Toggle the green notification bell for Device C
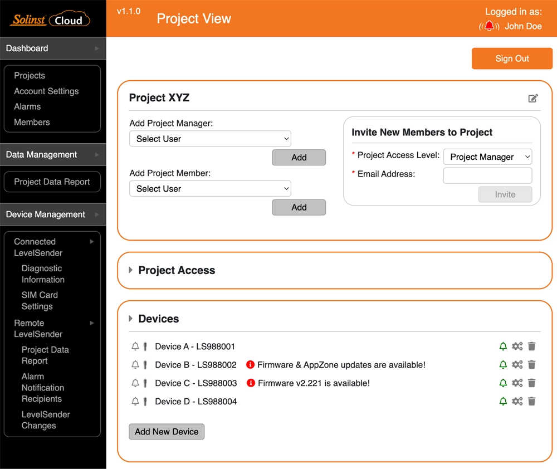Image resolution: width=557 pixels, height=469 pixels. click(503, 383)
